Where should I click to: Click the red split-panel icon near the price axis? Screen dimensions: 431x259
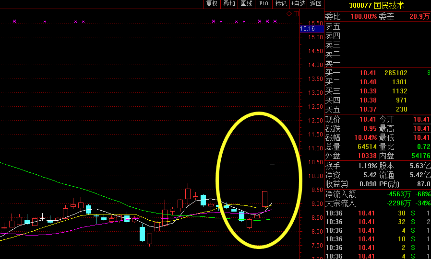[x=296, y=14]
